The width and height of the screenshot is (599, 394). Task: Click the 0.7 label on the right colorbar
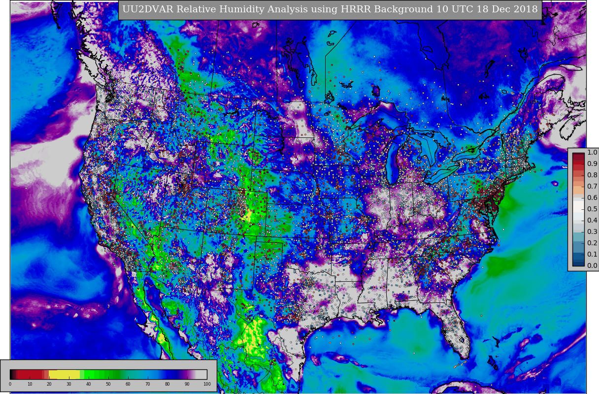(x=592, y=186)
